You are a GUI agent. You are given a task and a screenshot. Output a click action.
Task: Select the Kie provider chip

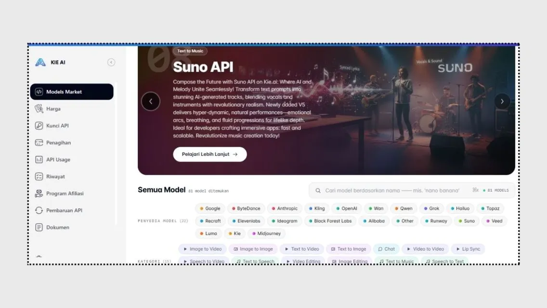(234, 234)
